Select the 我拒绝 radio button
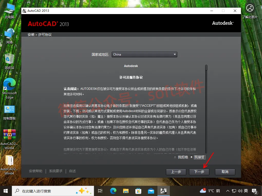 (175, 157)
